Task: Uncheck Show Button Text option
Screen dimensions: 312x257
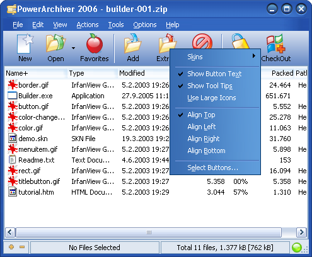Action: tap(215, 74)
